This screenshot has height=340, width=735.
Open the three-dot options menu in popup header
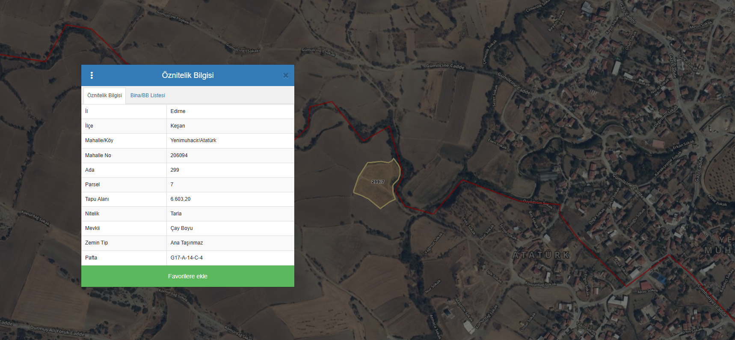[92, 75]
